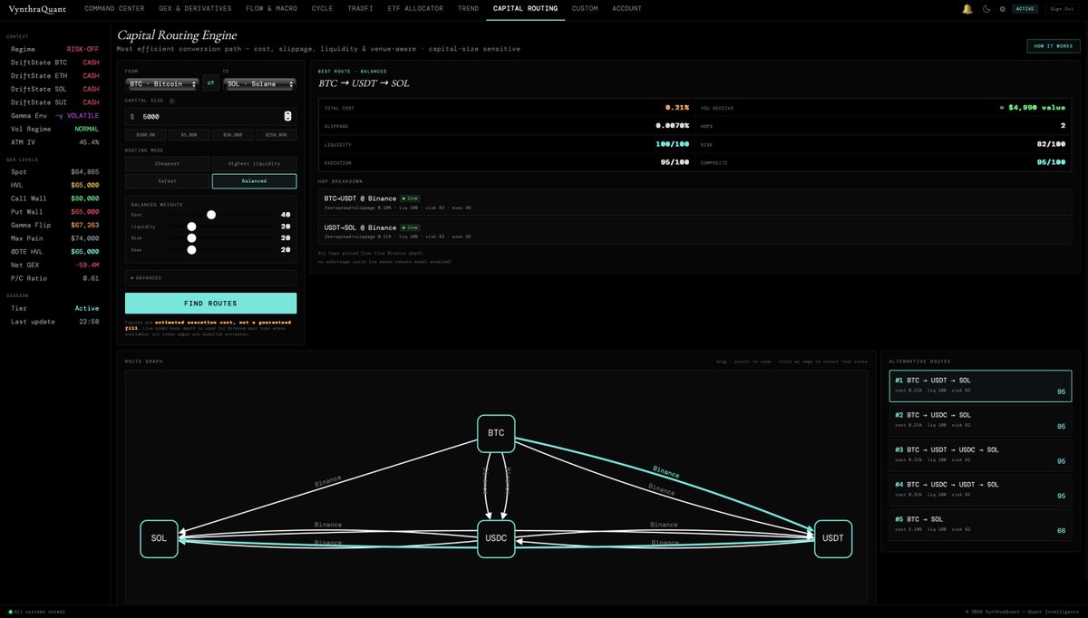Select route #3 BTC → USDT → USDC → SOL
Image resolution: width=1088 pixels, height=618 pixels.
point(980,454)
